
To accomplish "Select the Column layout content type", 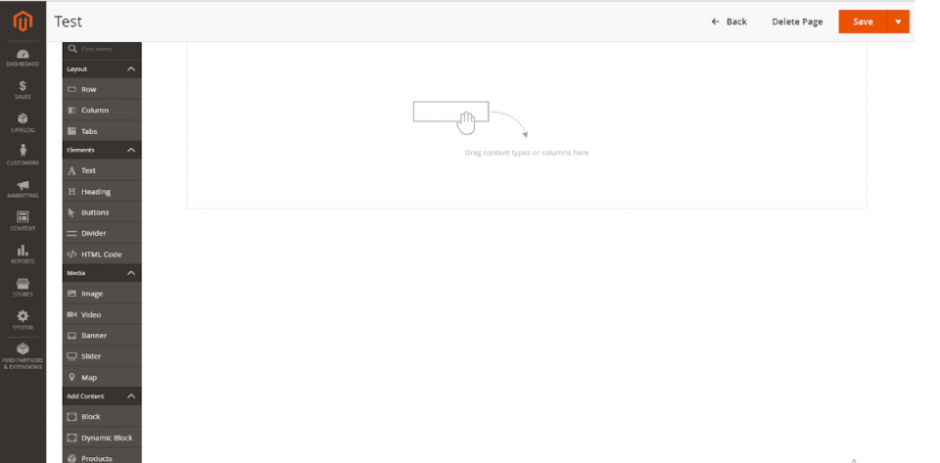I will pos(102,111).
